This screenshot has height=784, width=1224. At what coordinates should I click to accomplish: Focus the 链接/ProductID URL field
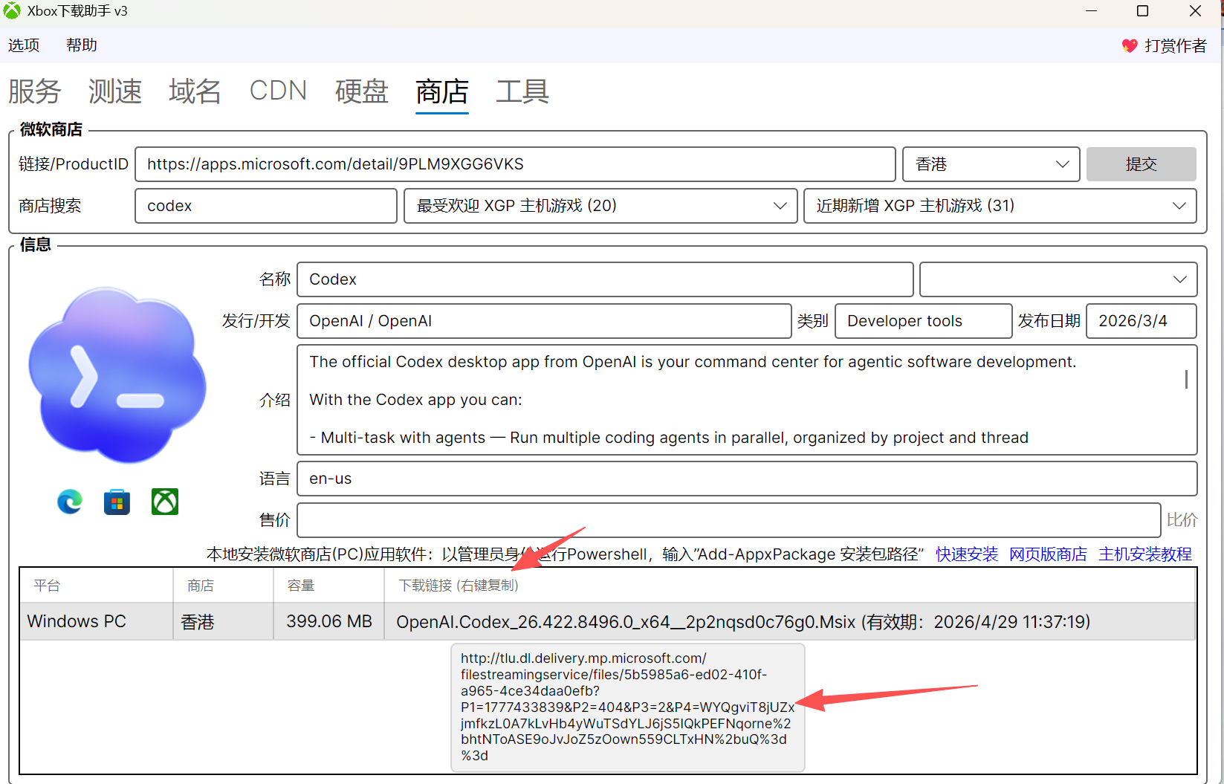tap(515, 164)
